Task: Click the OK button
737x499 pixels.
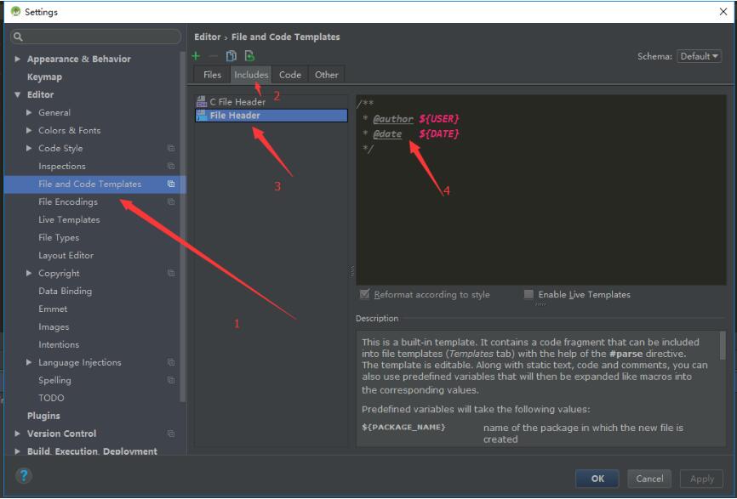Action: coord(597,478)
